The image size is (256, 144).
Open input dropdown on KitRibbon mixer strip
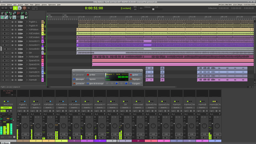click(x=49, y=114)
